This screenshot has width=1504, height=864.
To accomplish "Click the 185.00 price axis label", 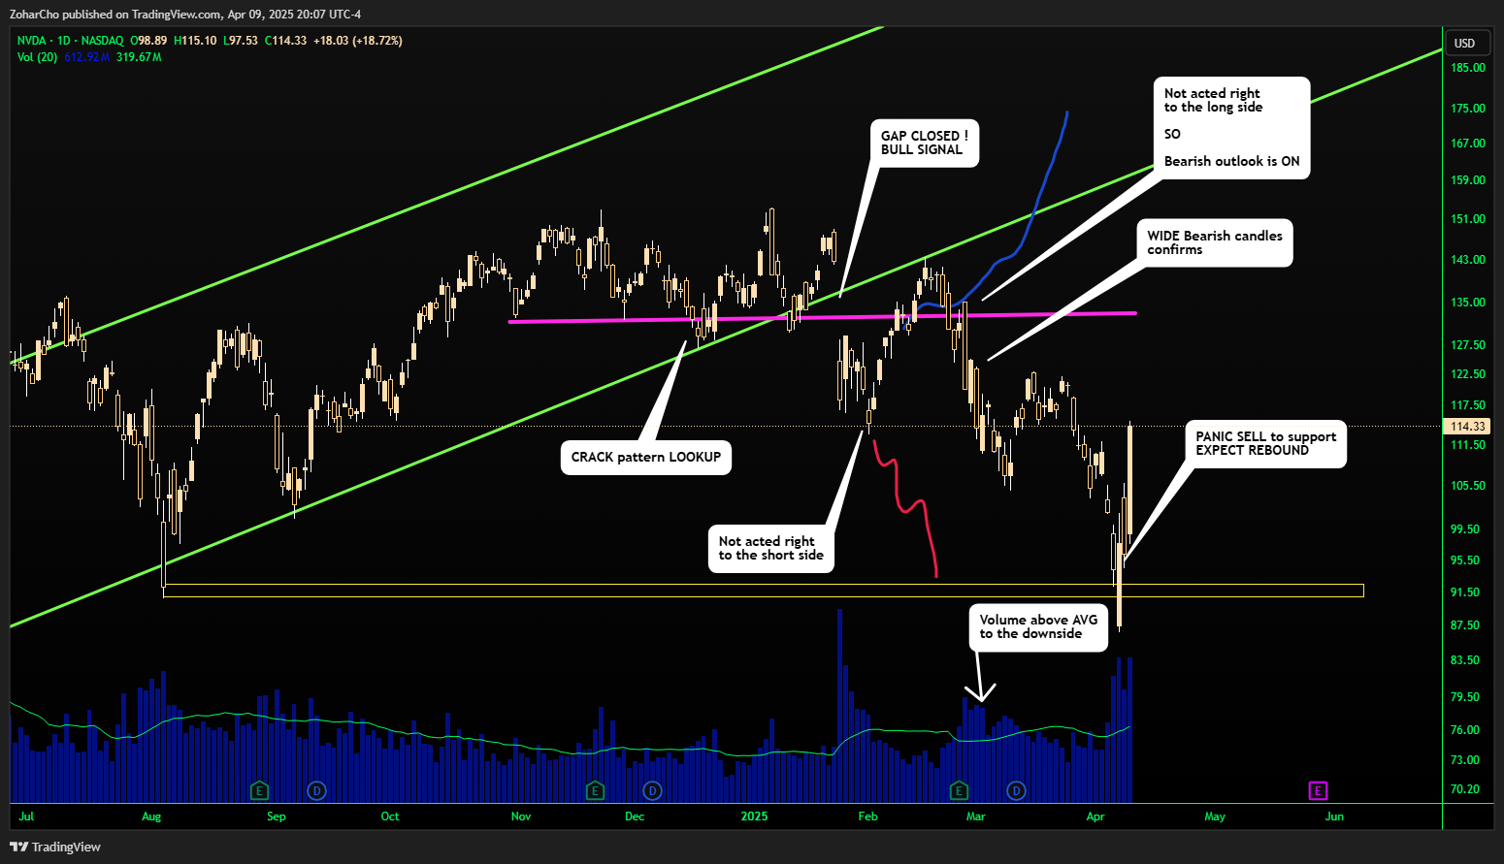I will [1468, 68].
